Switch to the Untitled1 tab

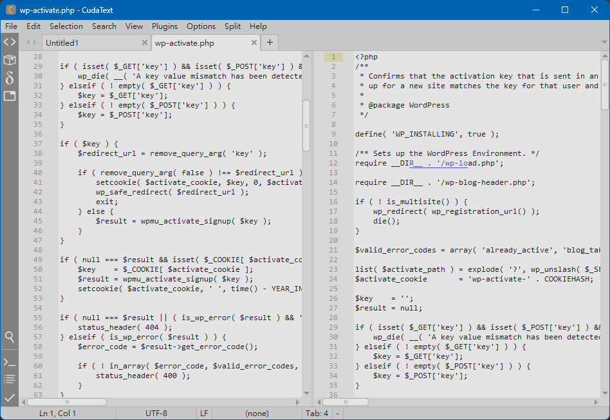(90, 43)
